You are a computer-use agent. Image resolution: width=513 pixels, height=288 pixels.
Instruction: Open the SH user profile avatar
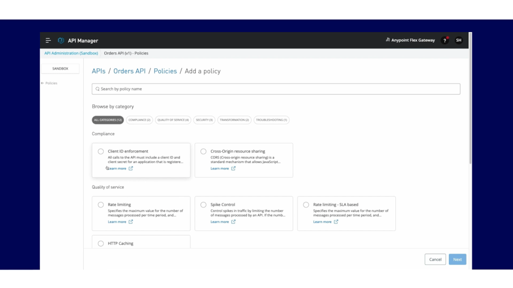pos(458,40)
